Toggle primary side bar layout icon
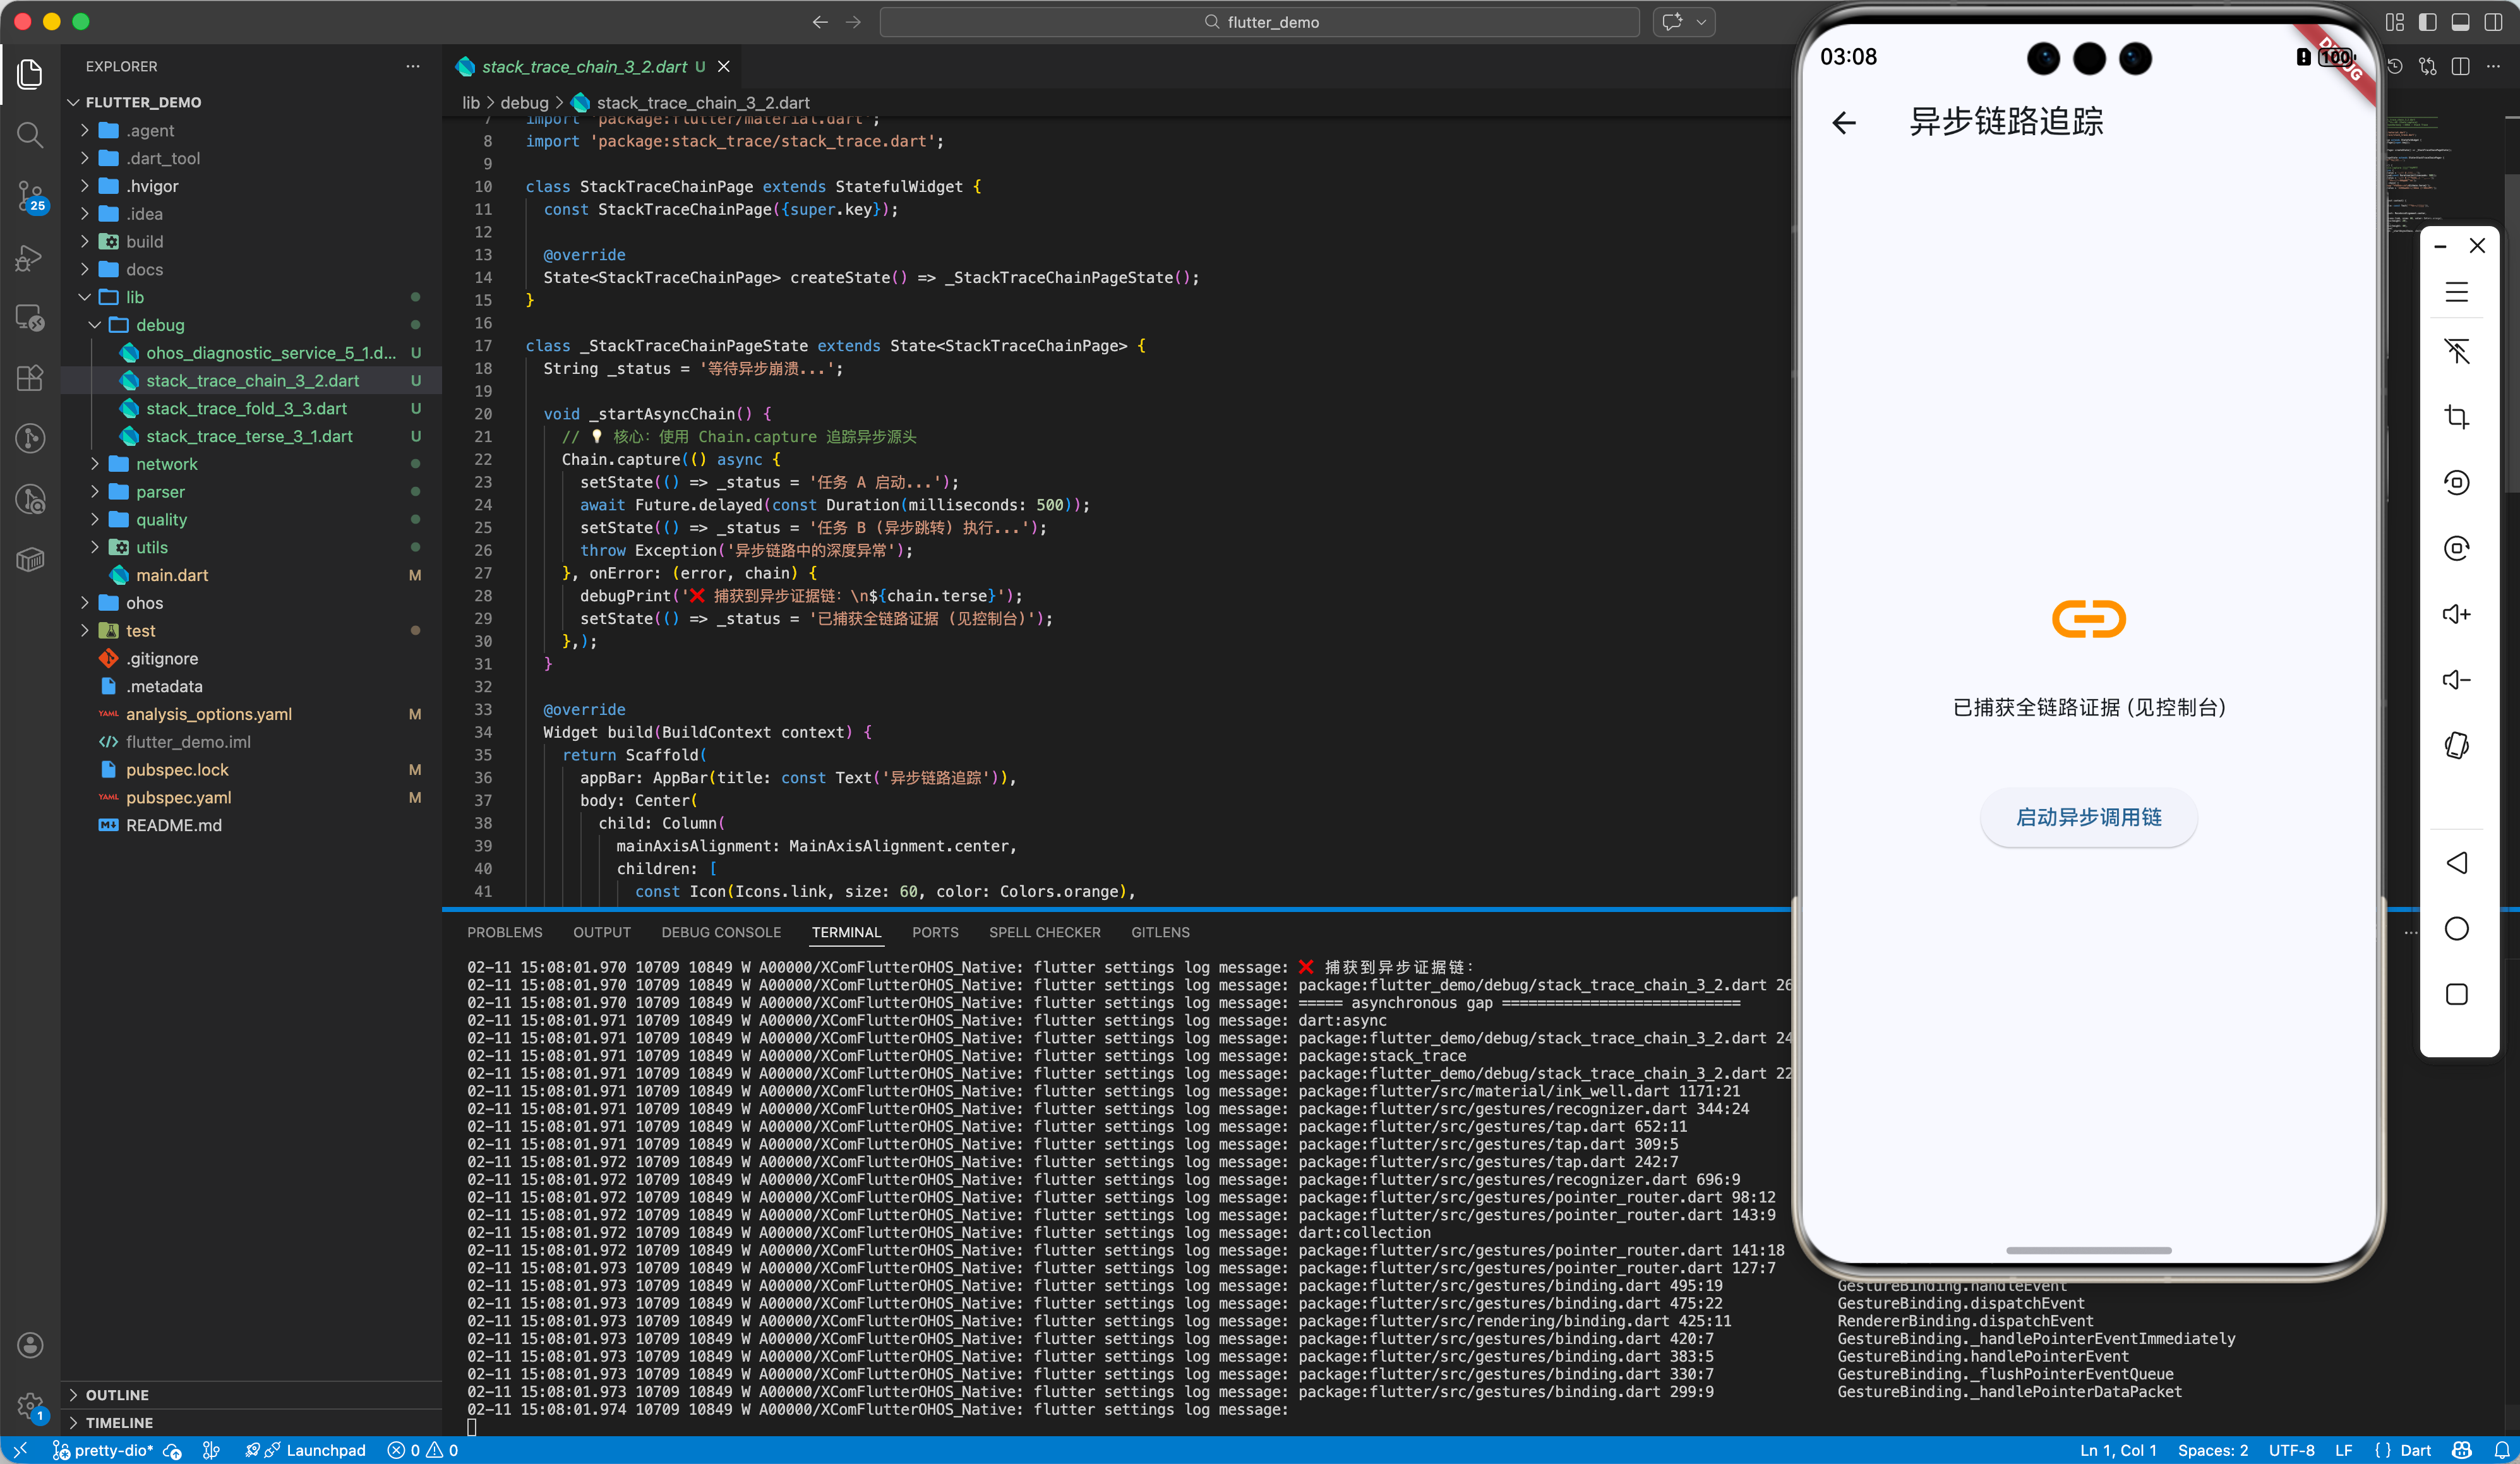This screenshot has height=1464, width=2520. [2427, 22]
